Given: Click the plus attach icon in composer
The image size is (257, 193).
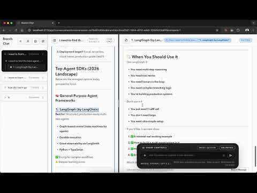Looking at the screenshot, I should (x=145, y=155).
